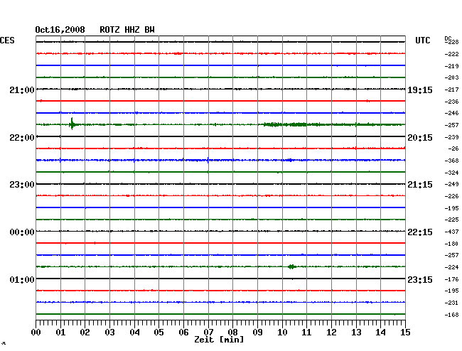462x351 pixels.
Task: Click the 22:15 UTC time label
Action: (x=420, y=232)
